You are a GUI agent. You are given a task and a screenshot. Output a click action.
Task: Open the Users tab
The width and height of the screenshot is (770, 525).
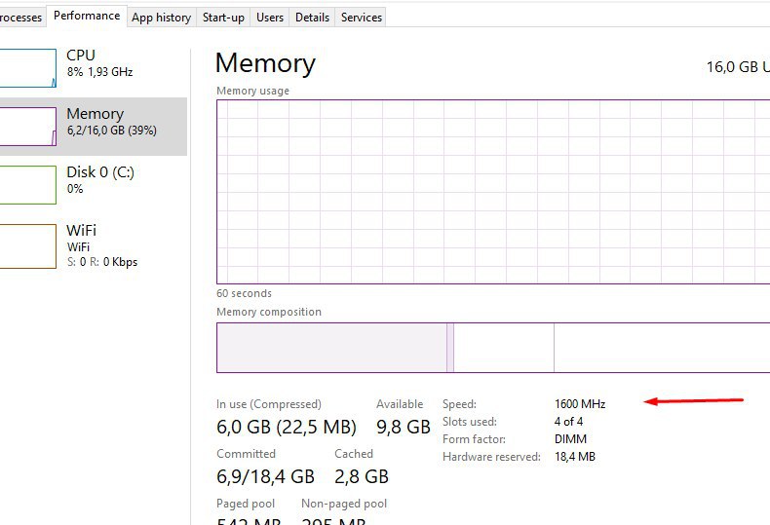270,18
